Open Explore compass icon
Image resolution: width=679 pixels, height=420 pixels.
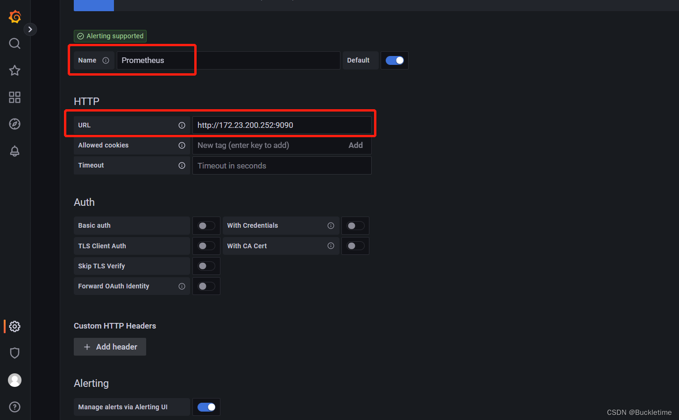click(x=15, y=124)
